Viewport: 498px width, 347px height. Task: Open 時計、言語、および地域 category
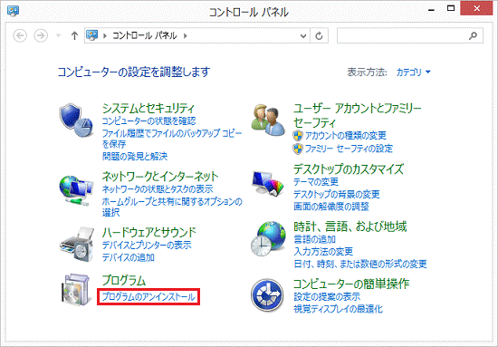(x=350, y=227)
